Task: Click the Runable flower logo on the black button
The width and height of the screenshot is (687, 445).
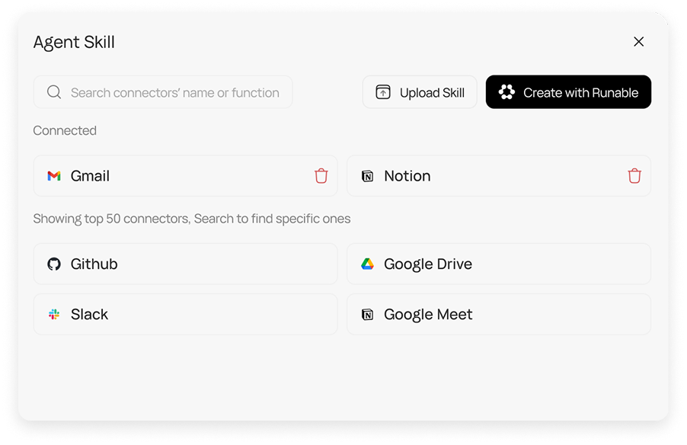Action: pos(506,91)
